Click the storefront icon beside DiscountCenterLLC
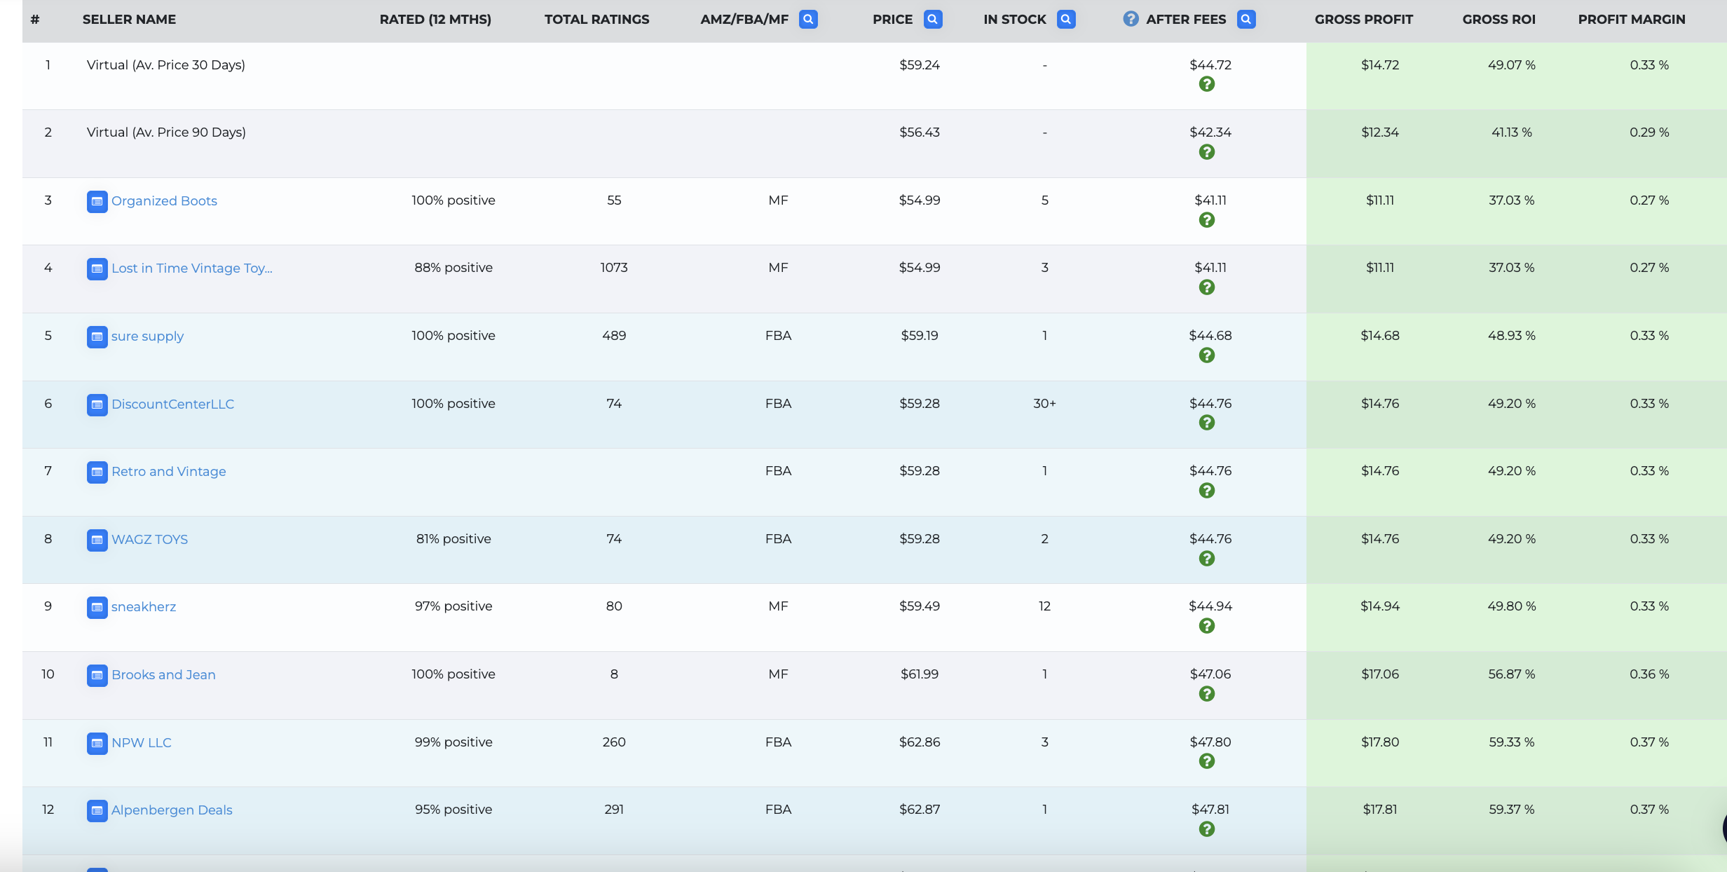Screen dimensions: 1727x872 (x=97, y=404)
